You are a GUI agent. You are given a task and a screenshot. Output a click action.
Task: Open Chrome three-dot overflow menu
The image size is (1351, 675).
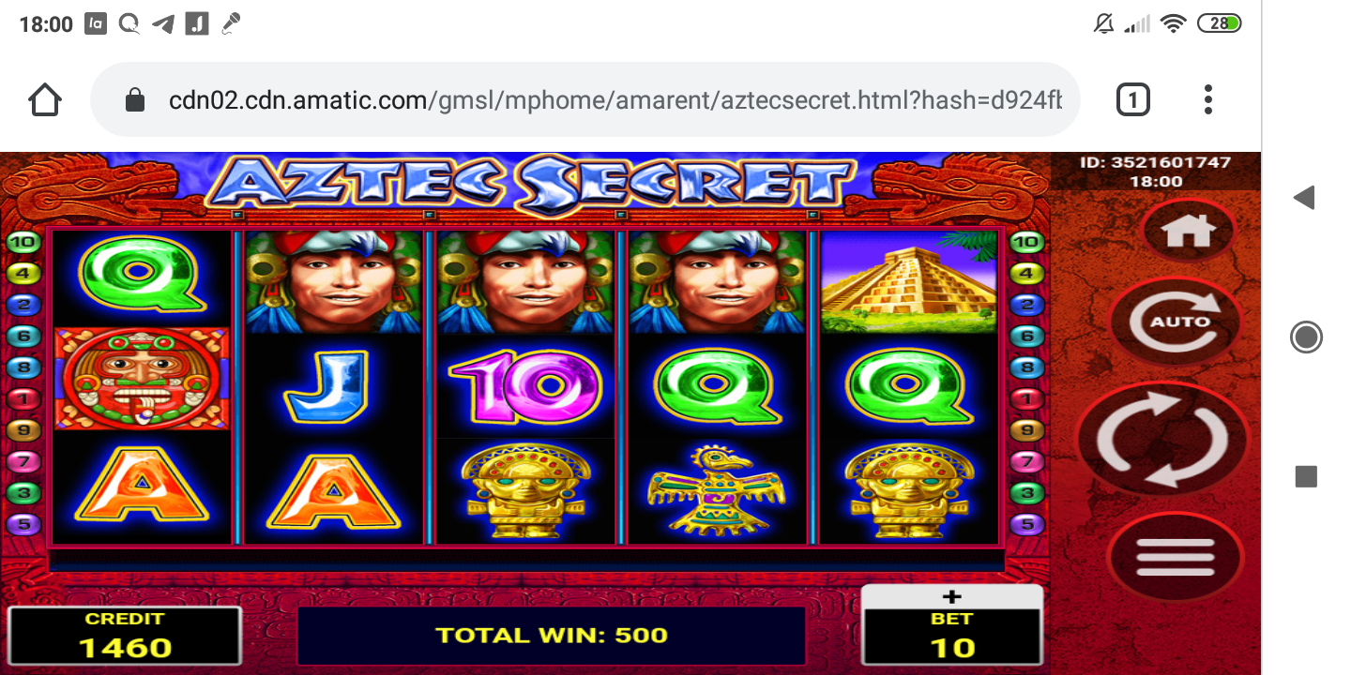(x=1208, y=99)
